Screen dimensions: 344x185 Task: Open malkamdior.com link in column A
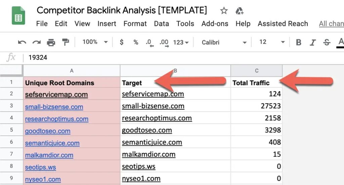49,155
